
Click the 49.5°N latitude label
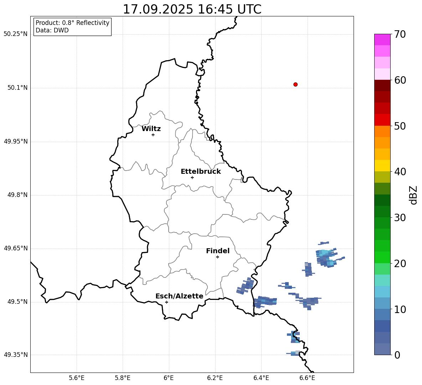(x=17, y=302)
